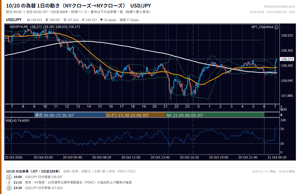
Task: Click the smiley face icon beside KPT_ChartShot
Action: (276, 27)
